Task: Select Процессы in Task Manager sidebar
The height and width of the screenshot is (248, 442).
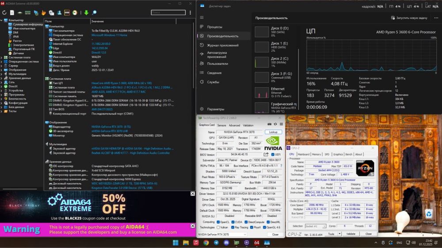Action: coord(223,27)
